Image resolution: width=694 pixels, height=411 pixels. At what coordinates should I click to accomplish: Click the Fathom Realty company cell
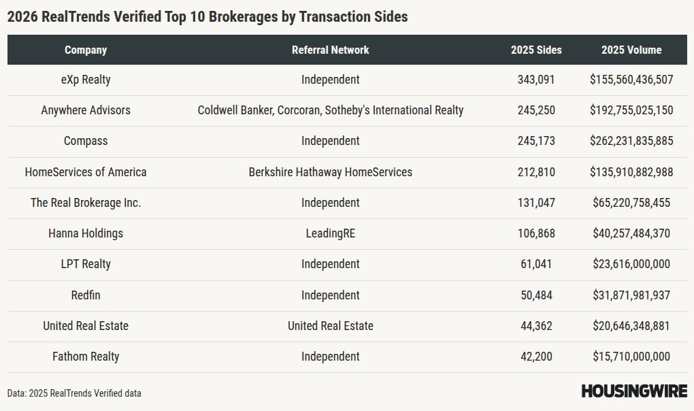coord(86,357)
